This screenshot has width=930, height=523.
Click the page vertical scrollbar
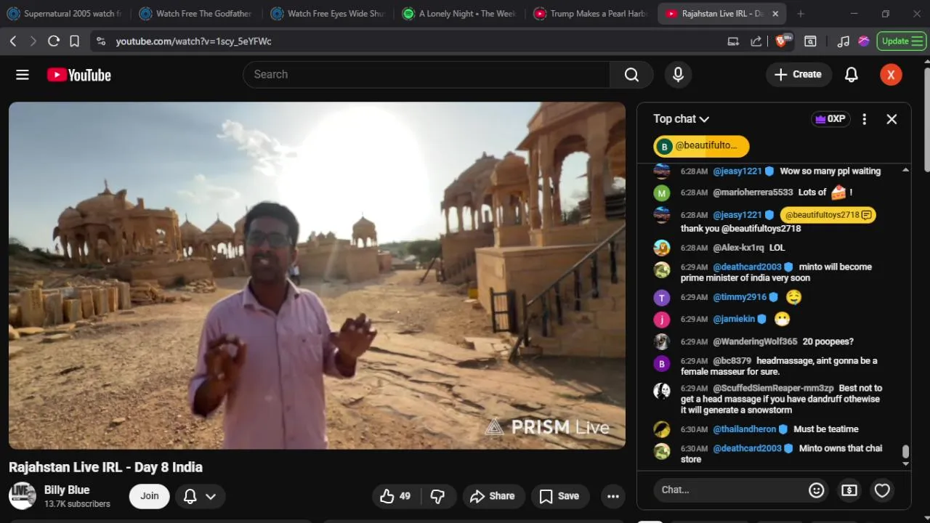point(926,120)
